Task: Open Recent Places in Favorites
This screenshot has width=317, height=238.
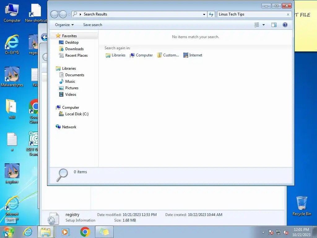Action: click(x=76, y=55)
